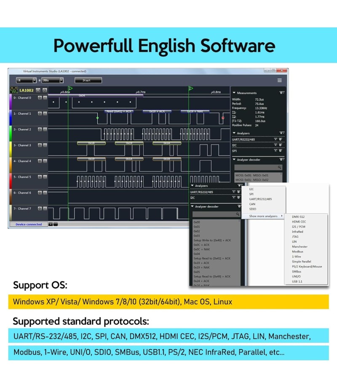Choose JTAG from more analyzers submenu
The image size is (337, 392).
click(295, 236)
